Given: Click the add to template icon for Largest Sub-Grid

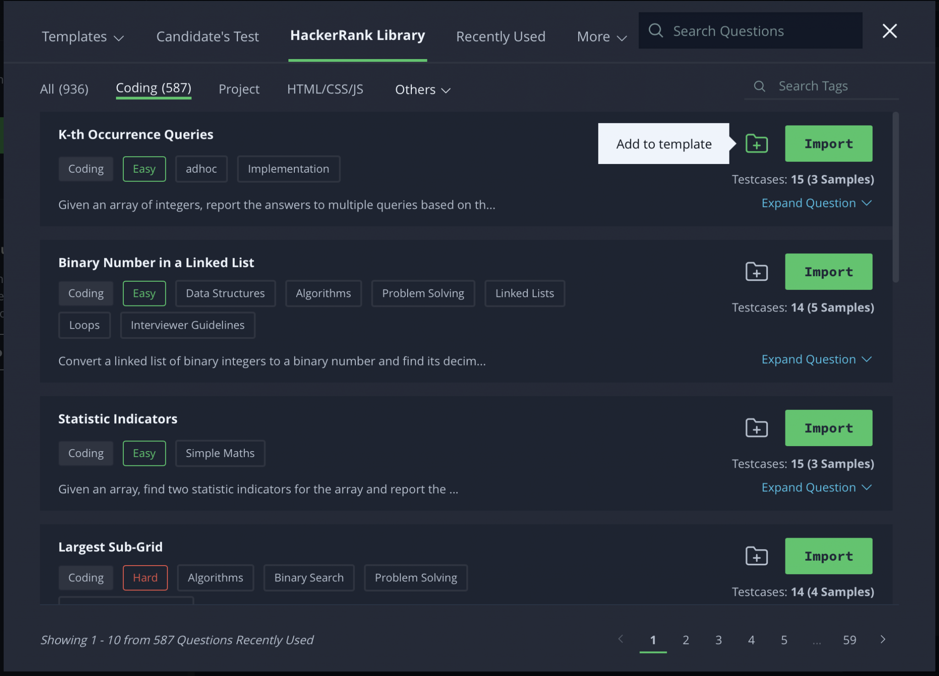Looking at the screenshot, I should pos(757,556).
